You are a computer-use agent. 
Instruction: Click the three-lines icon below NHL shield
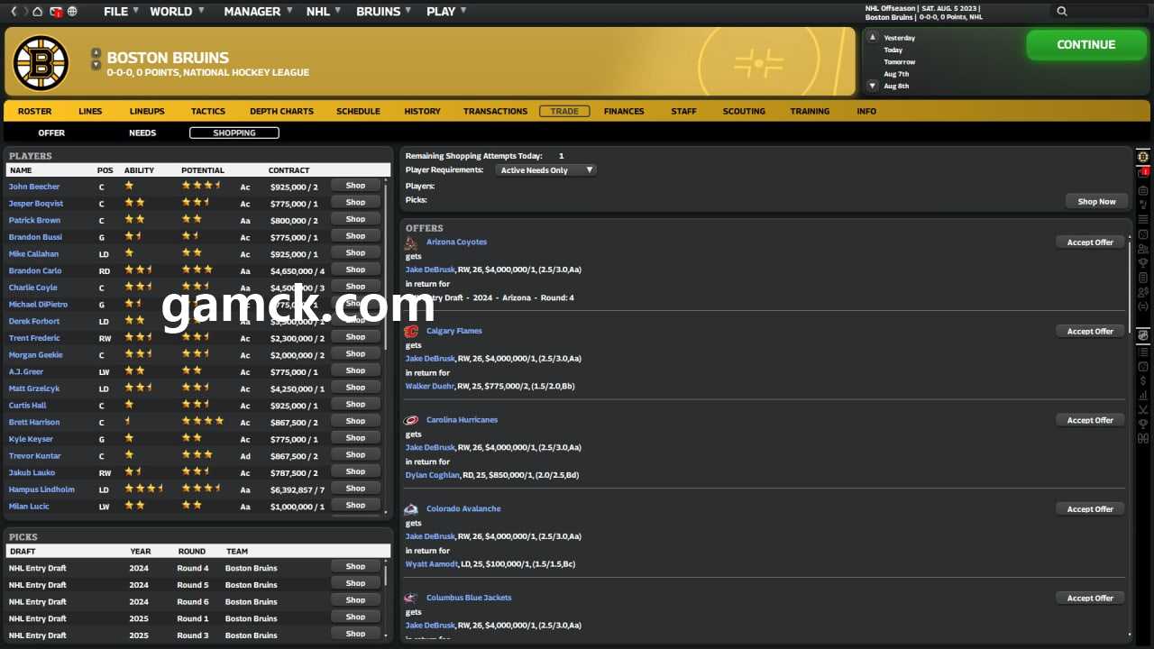pos(1142,352)
